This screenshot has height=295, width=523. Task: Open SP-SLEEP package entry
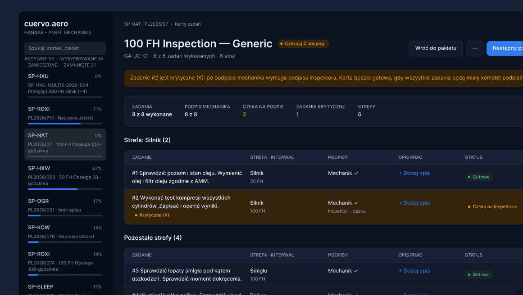point(65,288)
